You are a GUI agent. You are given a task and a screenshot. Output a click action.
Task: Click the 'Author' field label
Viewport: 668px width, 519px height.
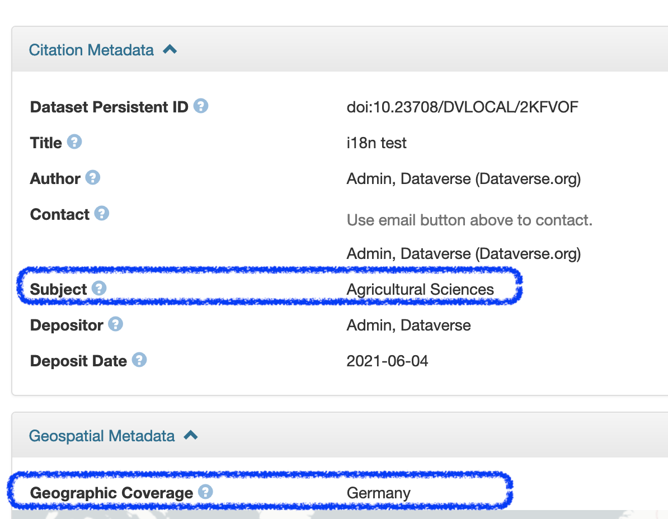[x=55, y=178]
